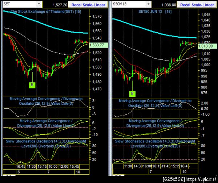Click 15:15 on SET time axis
218x183 pixels.
coord(42,166)
